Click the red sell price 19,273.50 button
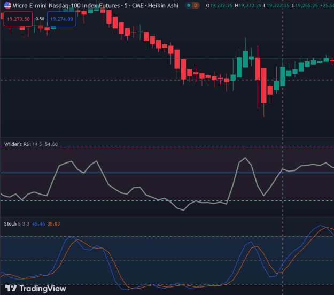Viewport: 334px width, 295px height. tap(18, 19)
